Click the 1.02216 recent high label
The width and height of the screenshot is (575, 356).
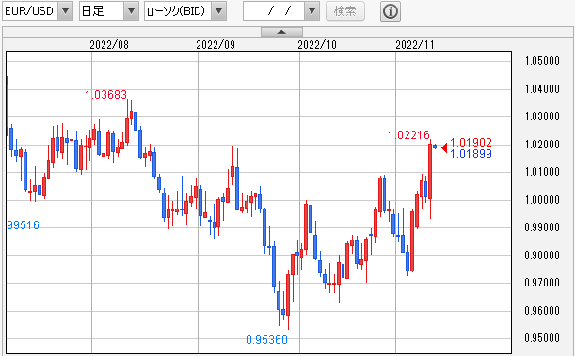[x=408, y=135]
